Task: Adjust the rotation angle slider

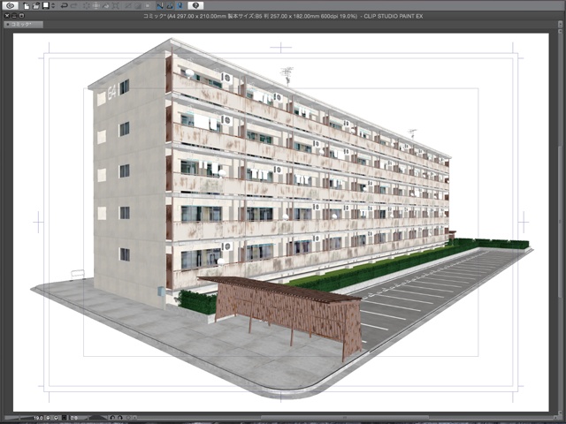Action: (x=95, y=418)
